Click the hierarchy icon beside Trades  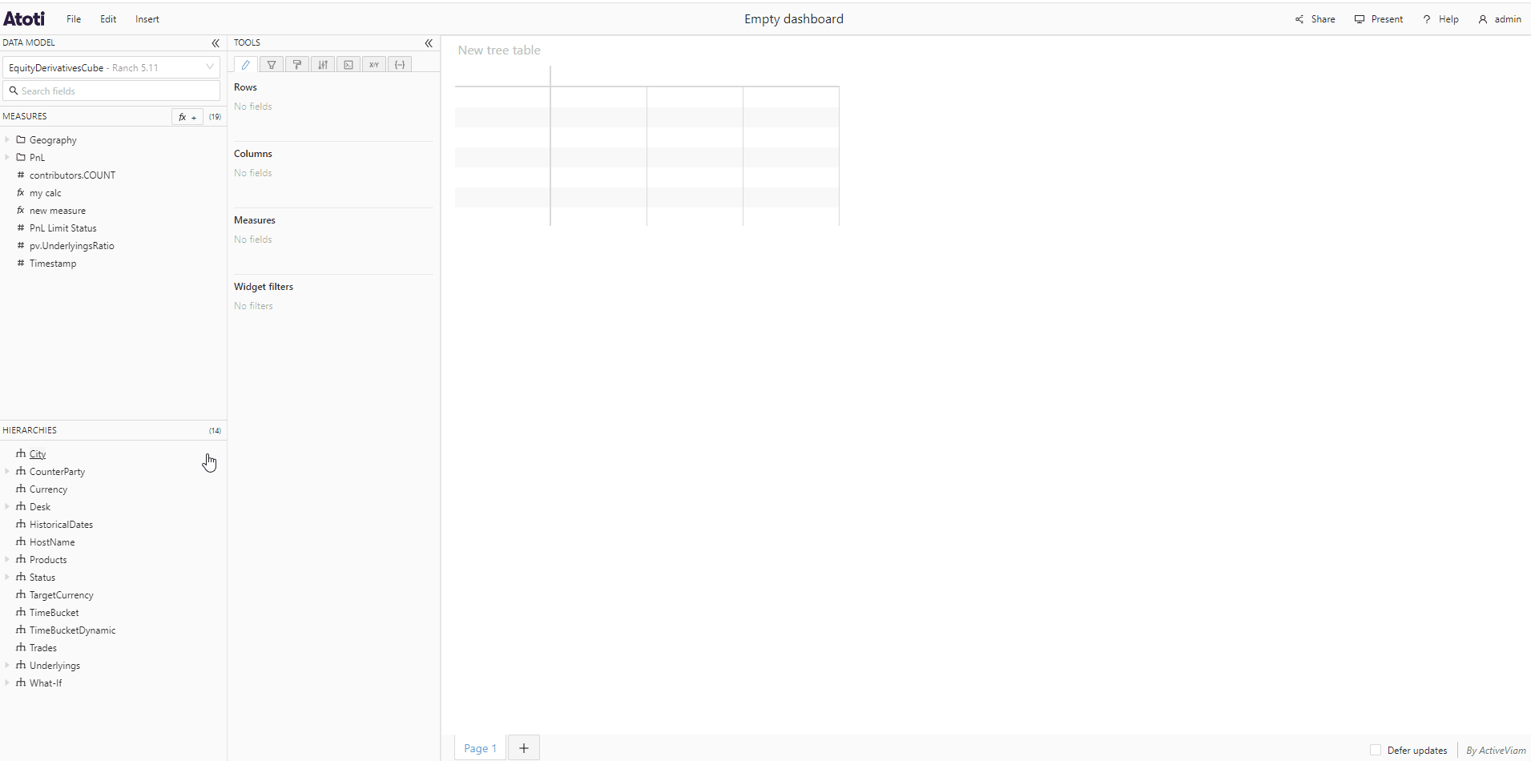coord(21,647)
